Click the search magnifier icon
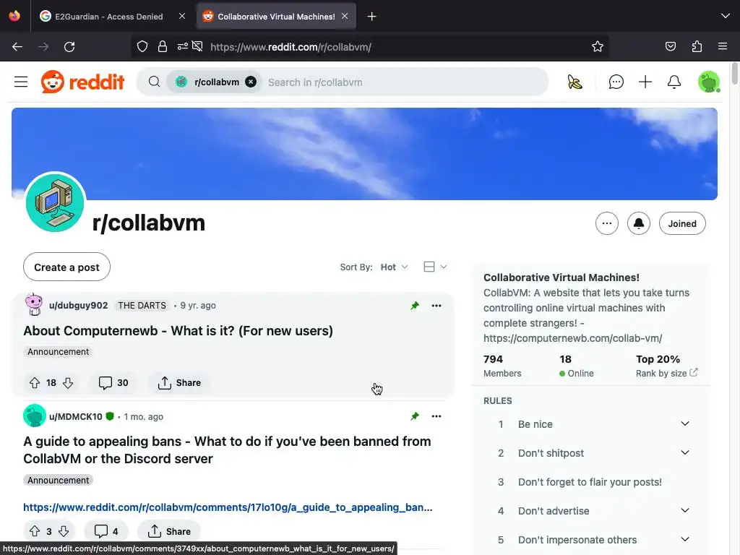Screen dimensions: 740x555 point(155,82)
